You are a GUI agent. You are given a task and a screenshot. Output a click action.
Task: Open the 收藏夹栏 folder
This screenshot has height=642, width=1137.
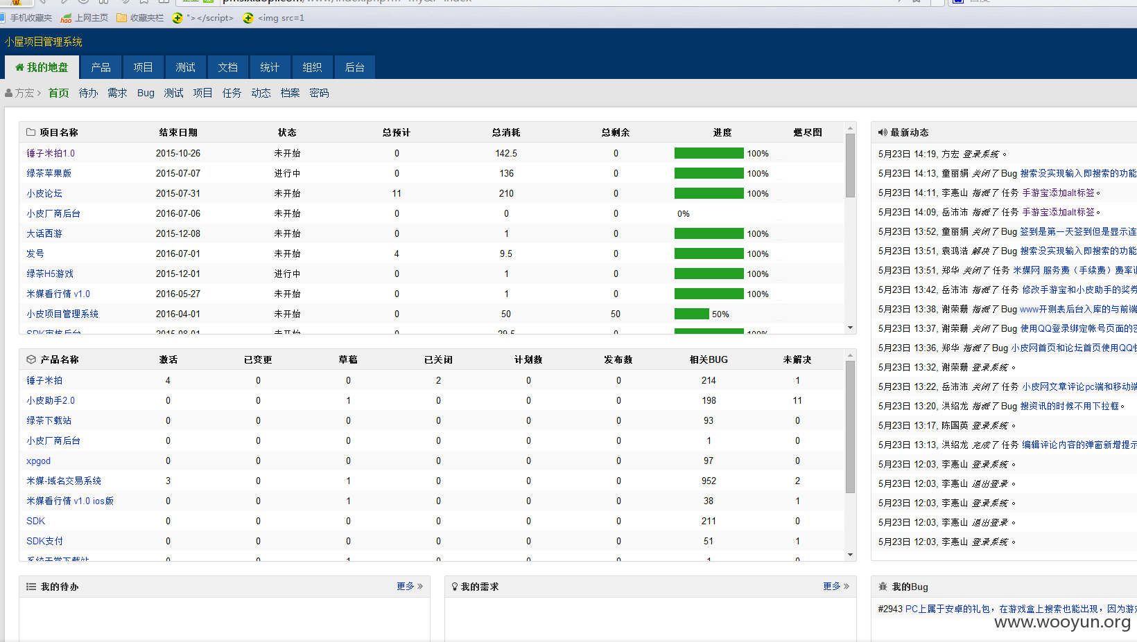(140, 18)
